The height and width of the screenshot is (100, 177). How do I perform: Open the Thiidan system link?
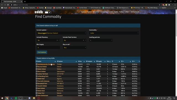pyautogui.click(x=59, y=64)
